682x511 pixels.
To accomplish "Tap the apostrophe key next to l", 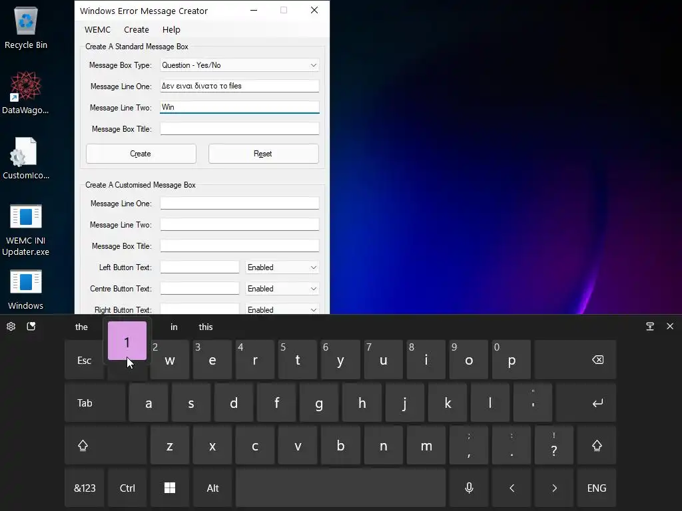I will 533,403.
